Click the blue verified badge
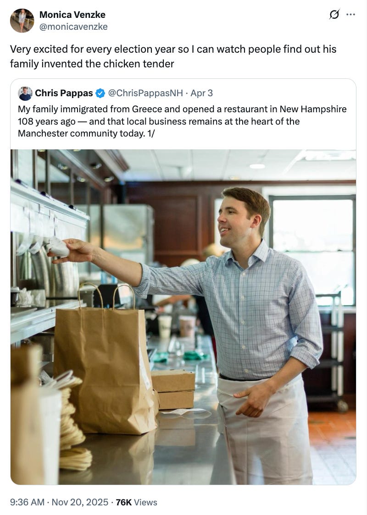Screen dimensions: 367x515 [x=100, y=93]
